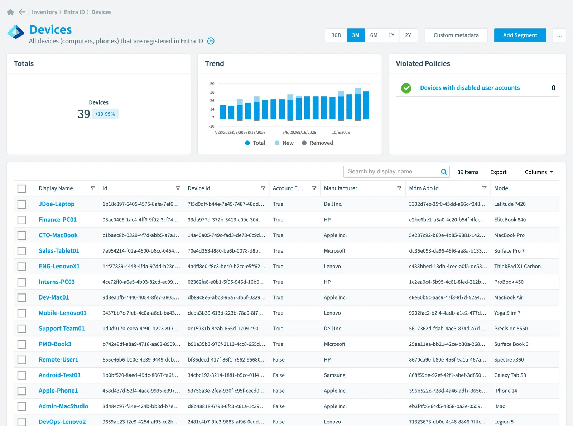Click the refresh history icon beside description
The width and height of the screenshot is (573, 426).
pyautogui.click(x=211, y=41)
